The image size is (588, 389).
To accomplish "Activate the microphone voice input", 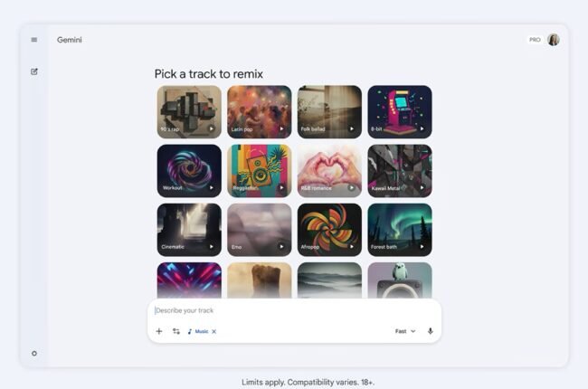I will [430, 331].
